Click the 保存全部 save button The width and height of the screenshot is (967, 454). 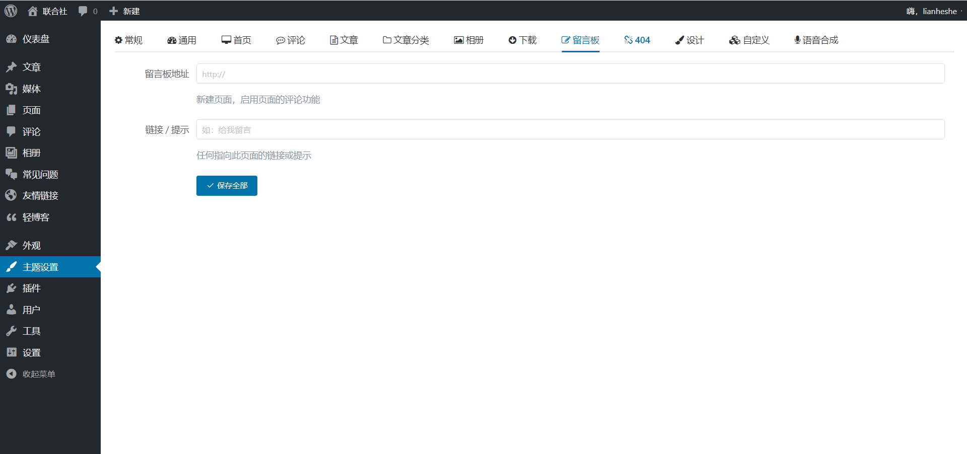(227, 186)
